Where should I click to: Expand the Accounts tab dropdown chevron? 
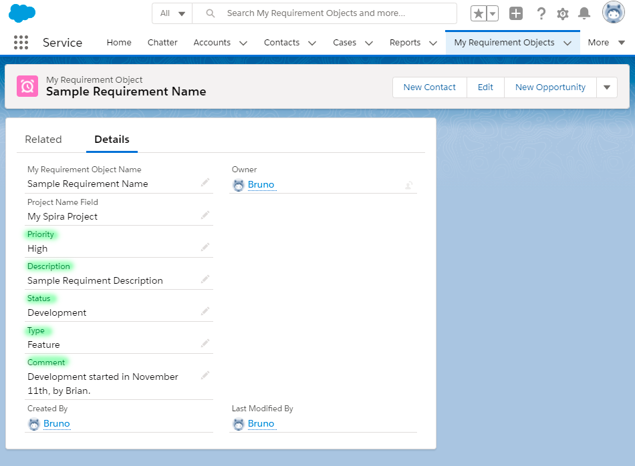click(243, 43)
